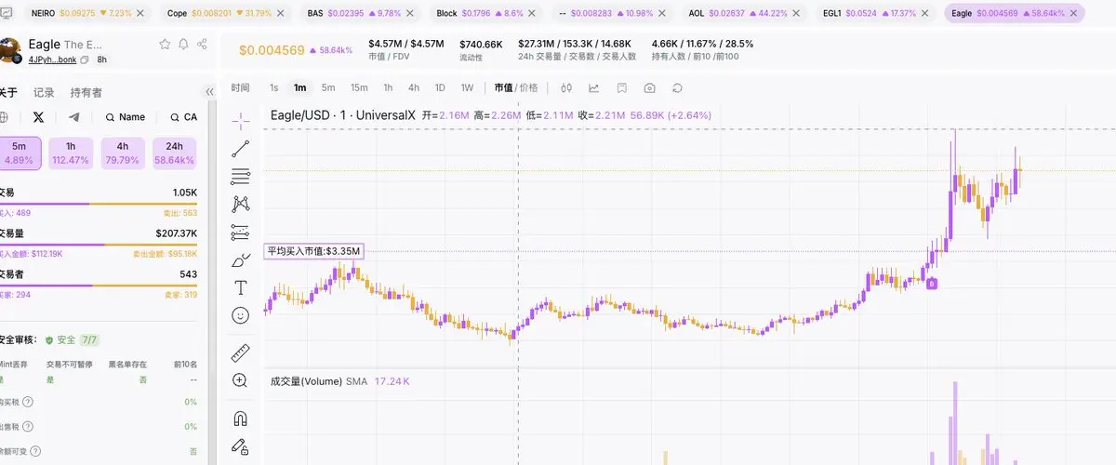Image resolution: width=1116 pixels, height=465 pixels.
Task: Select the 4h 79.79% stats period
Action: click(x=123, y=153)
